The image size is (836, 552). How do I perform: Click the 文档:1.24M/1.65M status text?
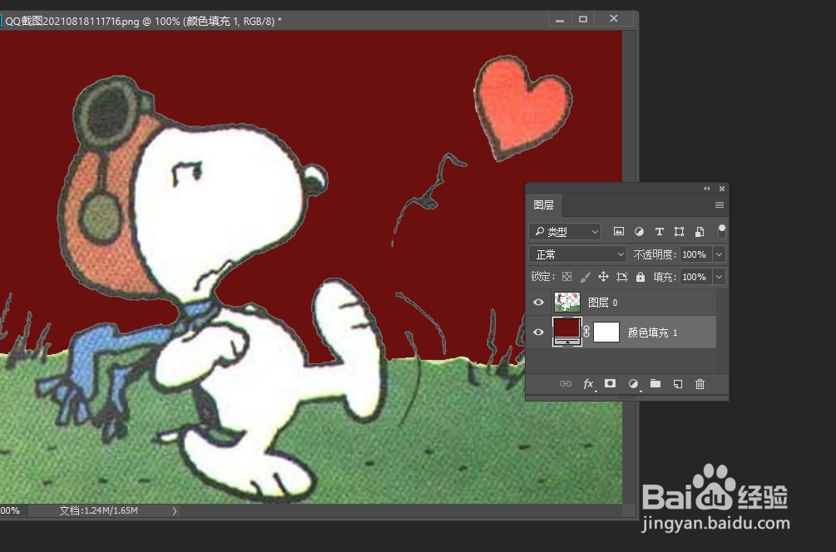tap(99, 510)
